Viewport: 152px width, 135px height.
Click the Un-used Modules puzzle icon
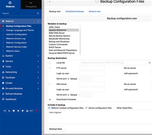tap(3, 88)
